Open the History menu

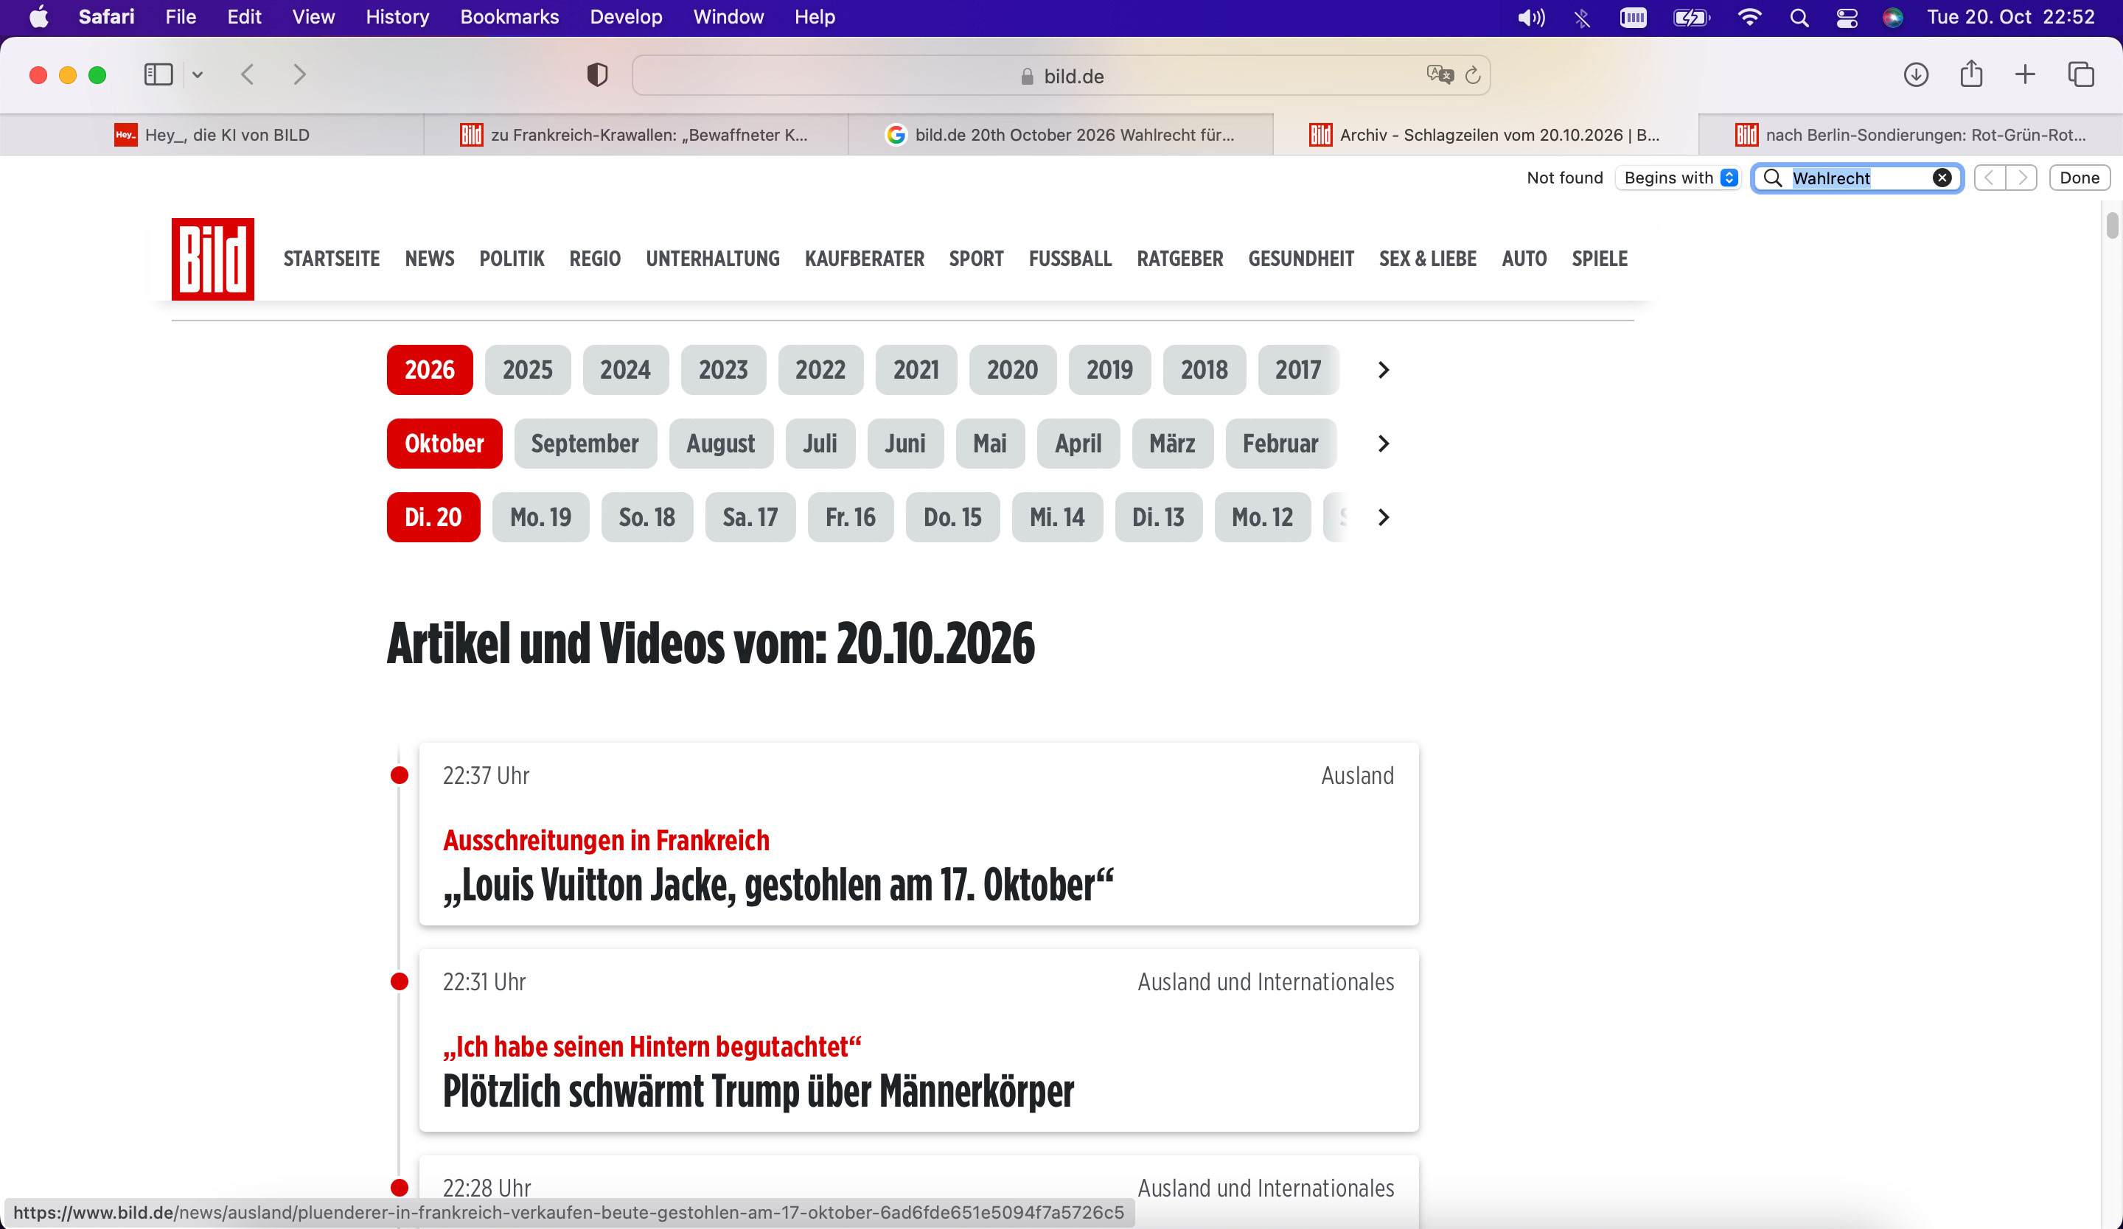click(397, 17)
